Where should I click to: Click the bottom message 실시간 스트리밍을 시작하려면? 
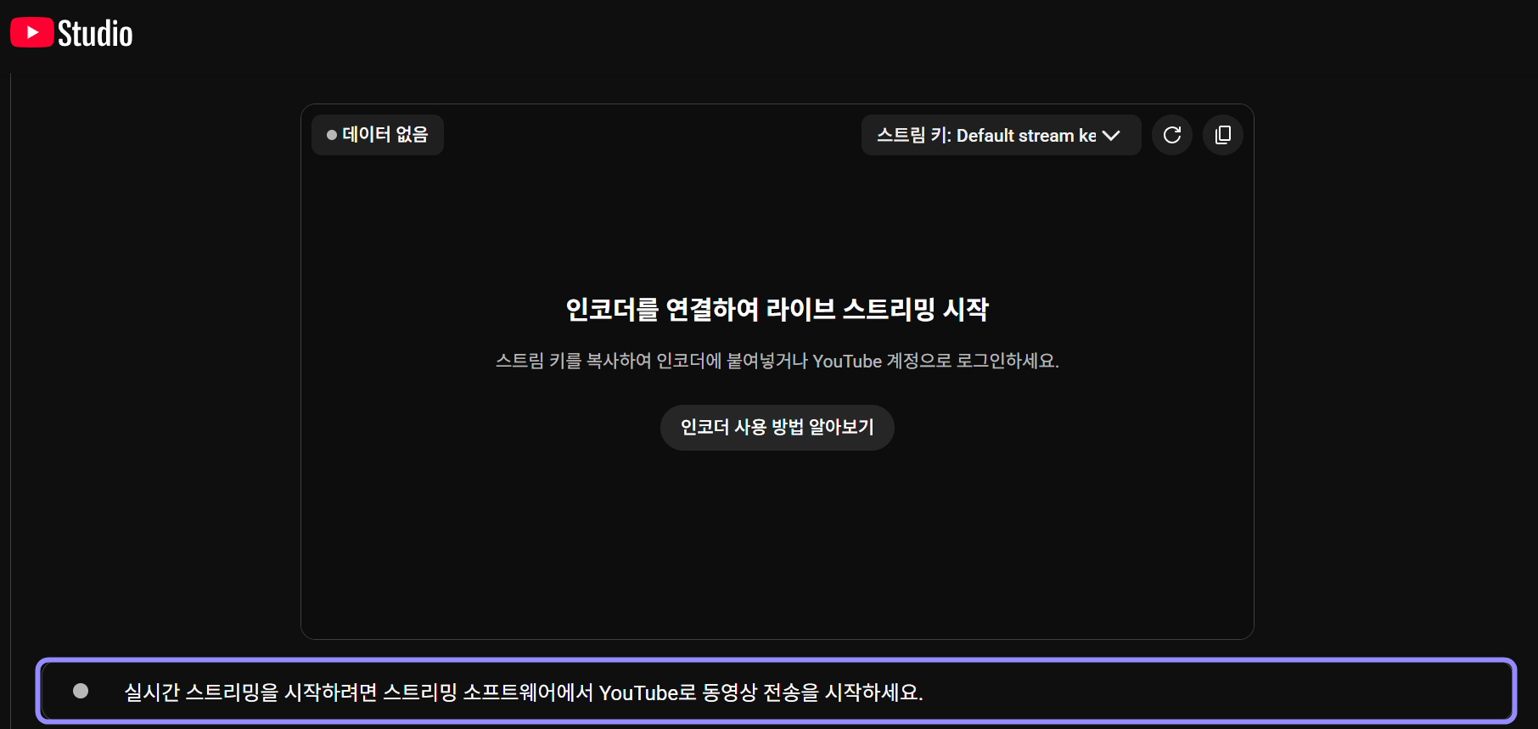[251, 693]
